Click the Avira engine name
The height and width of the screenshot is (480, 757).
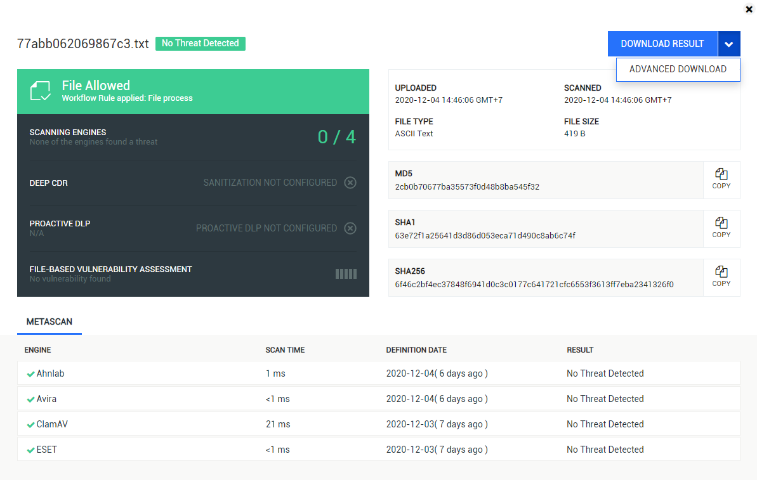(46, 399)
